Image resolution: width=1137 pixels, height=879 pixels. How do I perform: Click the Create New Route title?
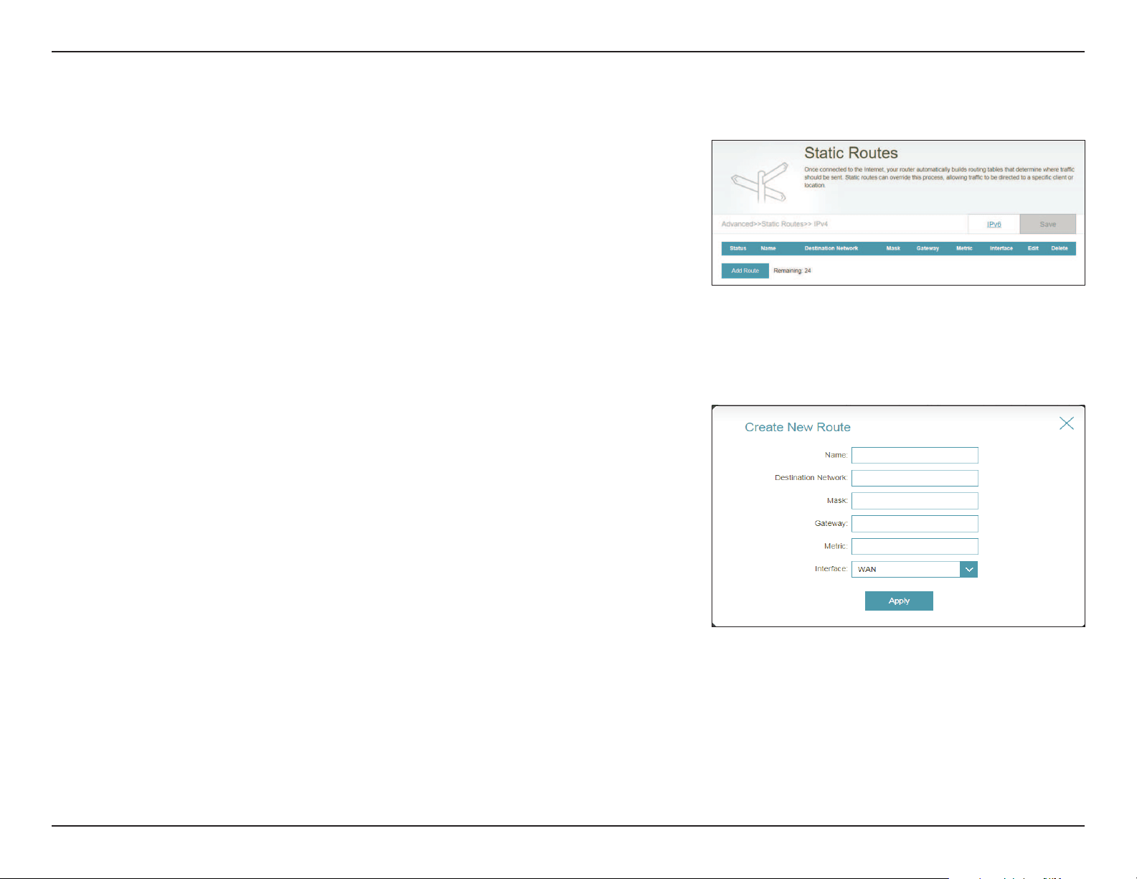coord(798,427)
